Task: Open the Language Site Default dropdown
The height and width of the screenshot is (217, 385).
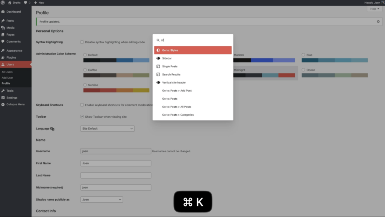Action: click(x=108, y=129)
